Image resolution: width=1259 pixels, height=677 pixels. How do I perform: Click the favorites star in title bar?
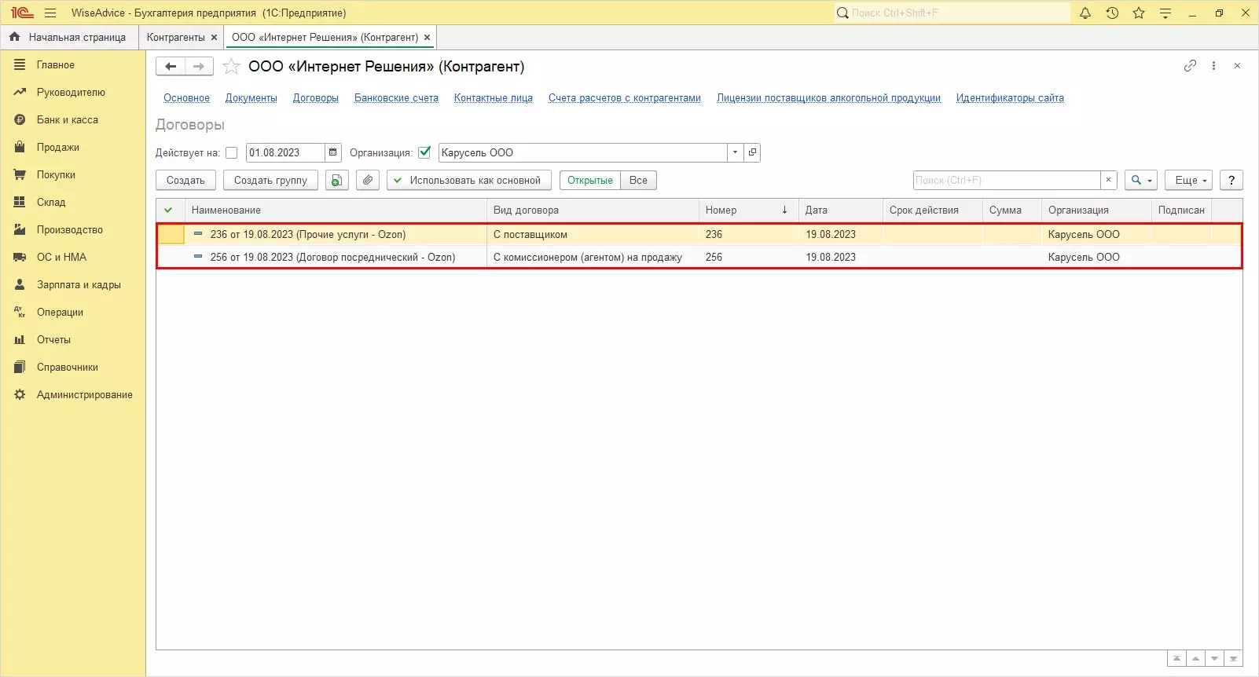(x=1139, y=13)
